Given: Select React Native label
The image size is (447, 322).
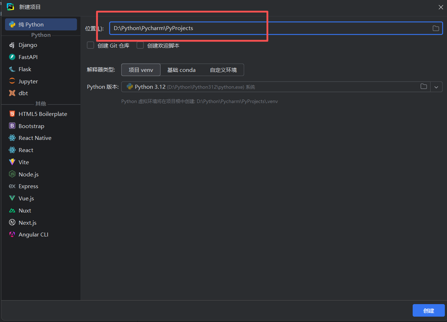Looking at the screenshot, I should click(x=35, y=138).
